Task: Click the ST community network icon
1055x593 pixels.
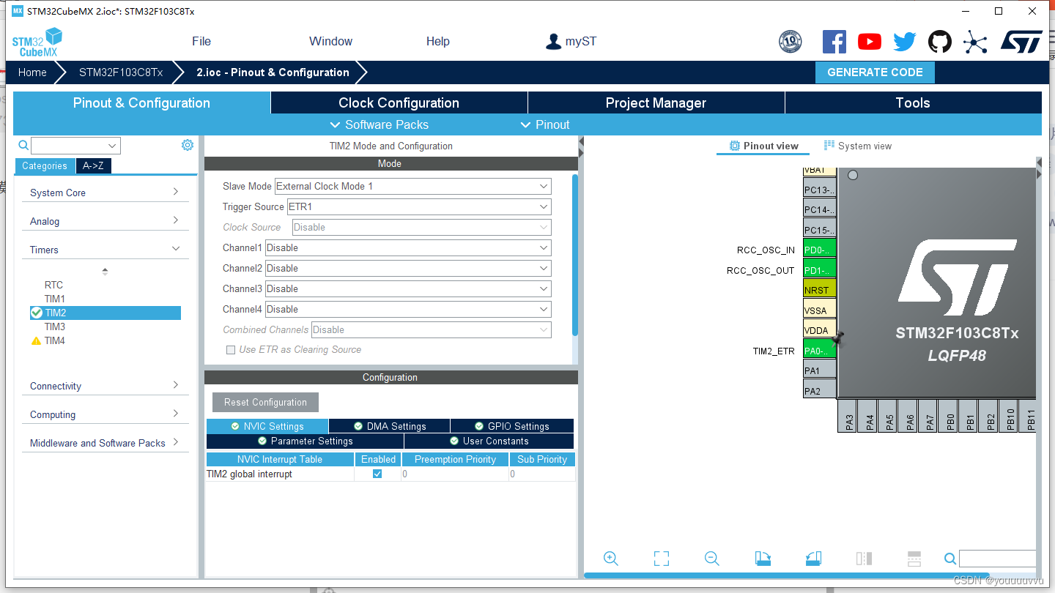Action: (975, 42)
